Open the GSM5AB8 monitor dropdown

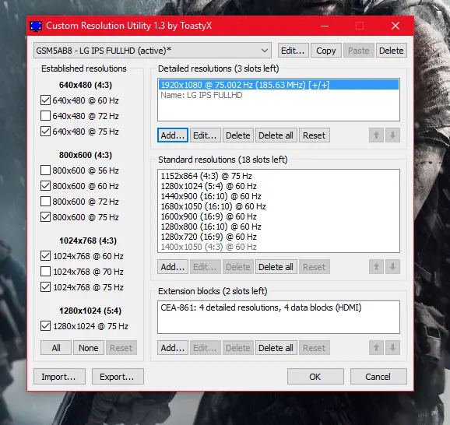[x=153, y=51]
